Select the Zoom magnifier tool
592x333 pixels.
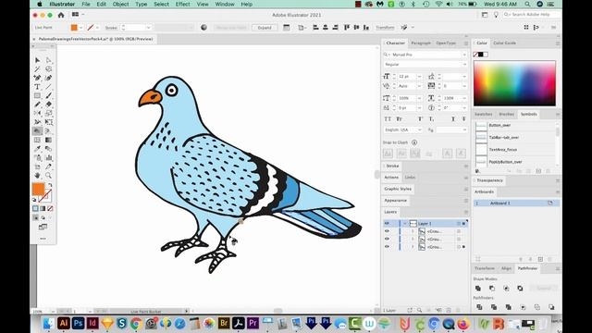click(x=49, y=175)
